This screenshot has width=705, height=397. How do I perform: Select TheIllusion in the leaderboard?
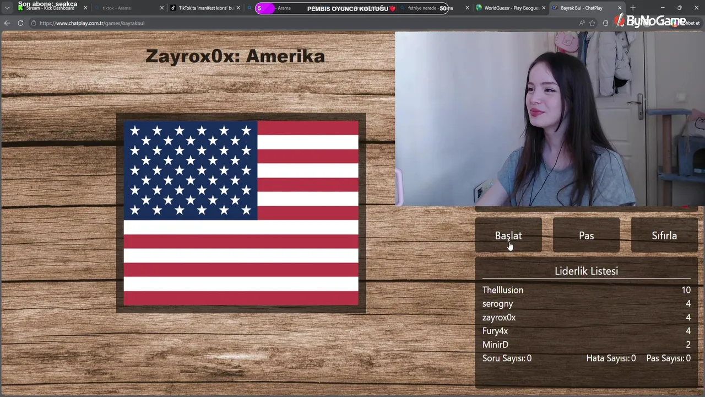(503, 290)
